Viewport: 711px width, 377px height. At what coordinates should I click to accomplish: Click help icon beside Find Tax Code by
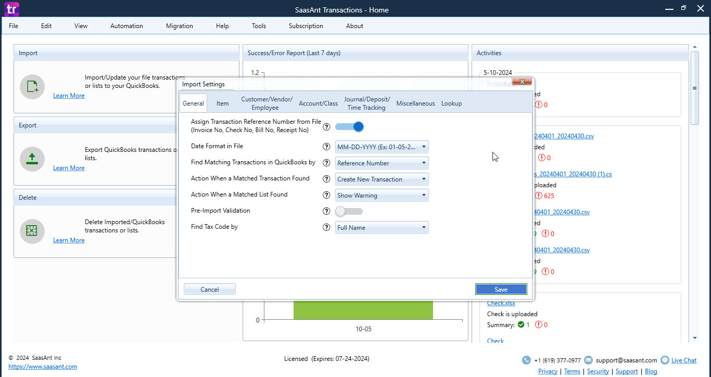[326, 227]
